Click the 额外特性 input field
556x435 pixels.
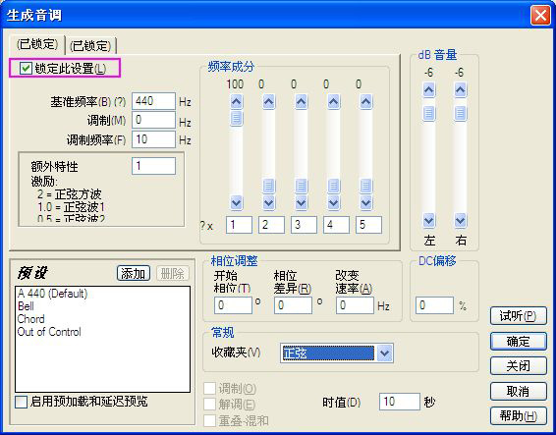click(x=153, y=166)
